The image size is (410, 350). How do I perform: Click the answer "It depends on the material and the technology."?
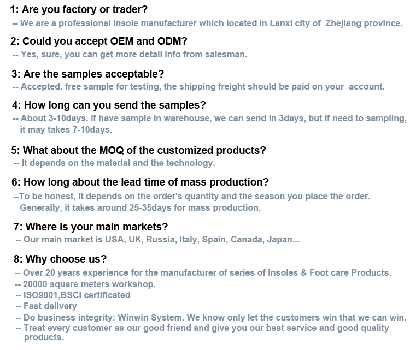pos(114,163)
